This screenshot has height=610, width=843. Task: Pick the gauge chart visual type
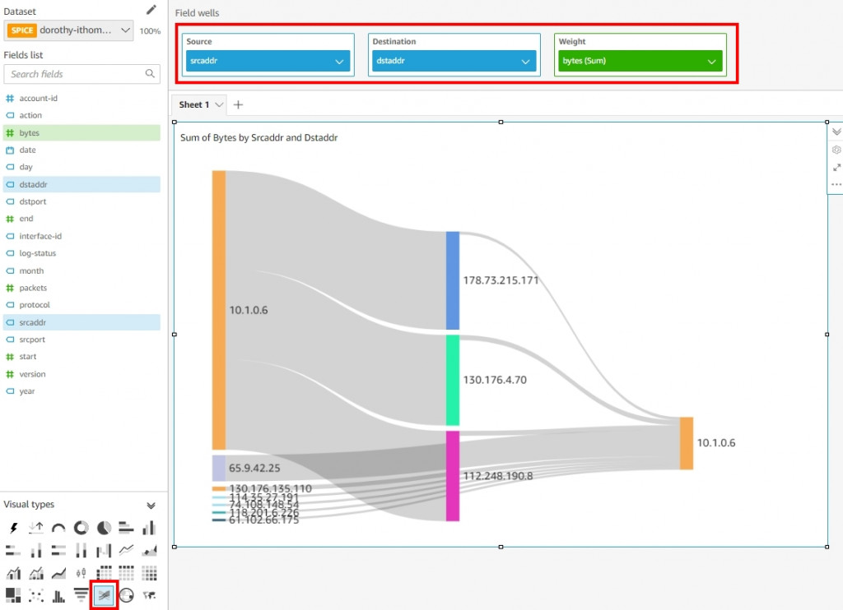coord(58,528)
